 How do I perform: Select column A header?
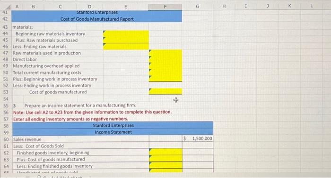[x=17, y=7]
